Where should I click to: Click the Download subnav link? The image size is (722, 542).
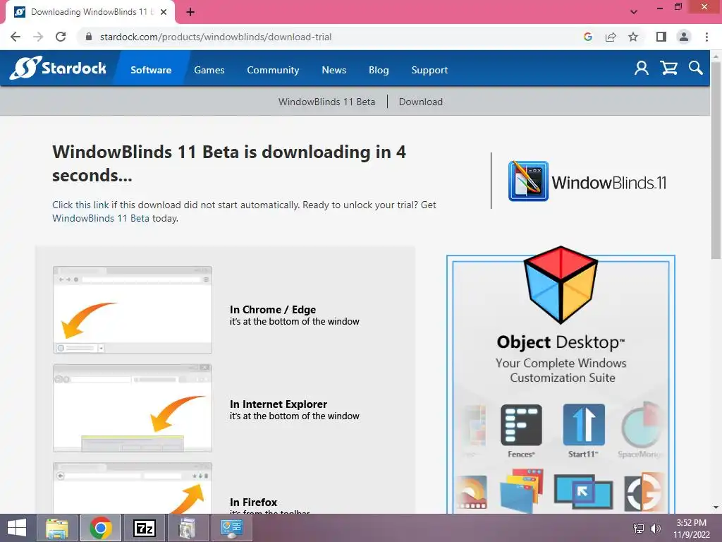point(421,102)
